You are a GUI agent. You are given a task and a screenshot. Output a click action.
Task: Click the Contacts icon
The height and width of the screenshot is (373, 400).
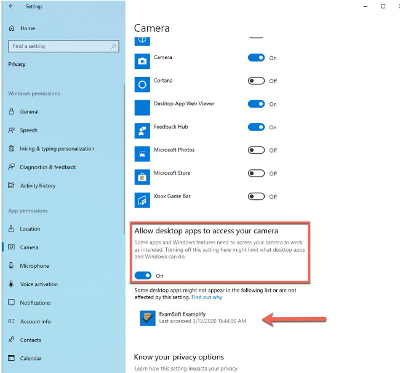point(11,339)
